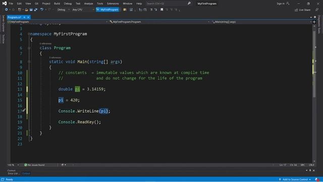Click the Undo arrow icon
The height and width of the screenshot is (182, 323).
[x=42, y=10]
